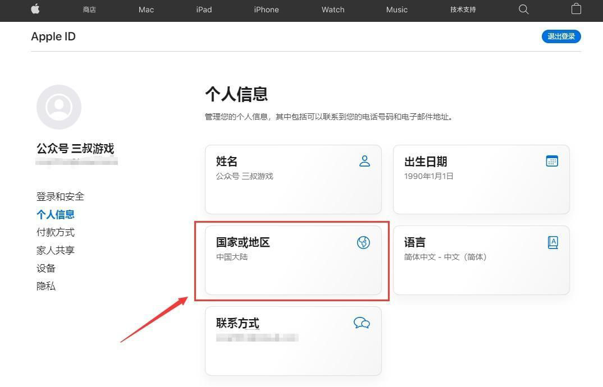603x387 pixels.
Task: Click the translation icon on the 语言 card
Action: (x=553, y=242)
